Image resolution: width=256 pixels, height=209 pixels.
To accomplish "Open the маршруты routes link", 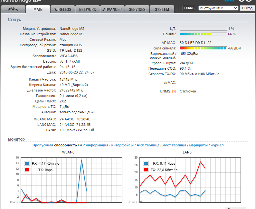I will pyautogui.click(x=198, y=145).
